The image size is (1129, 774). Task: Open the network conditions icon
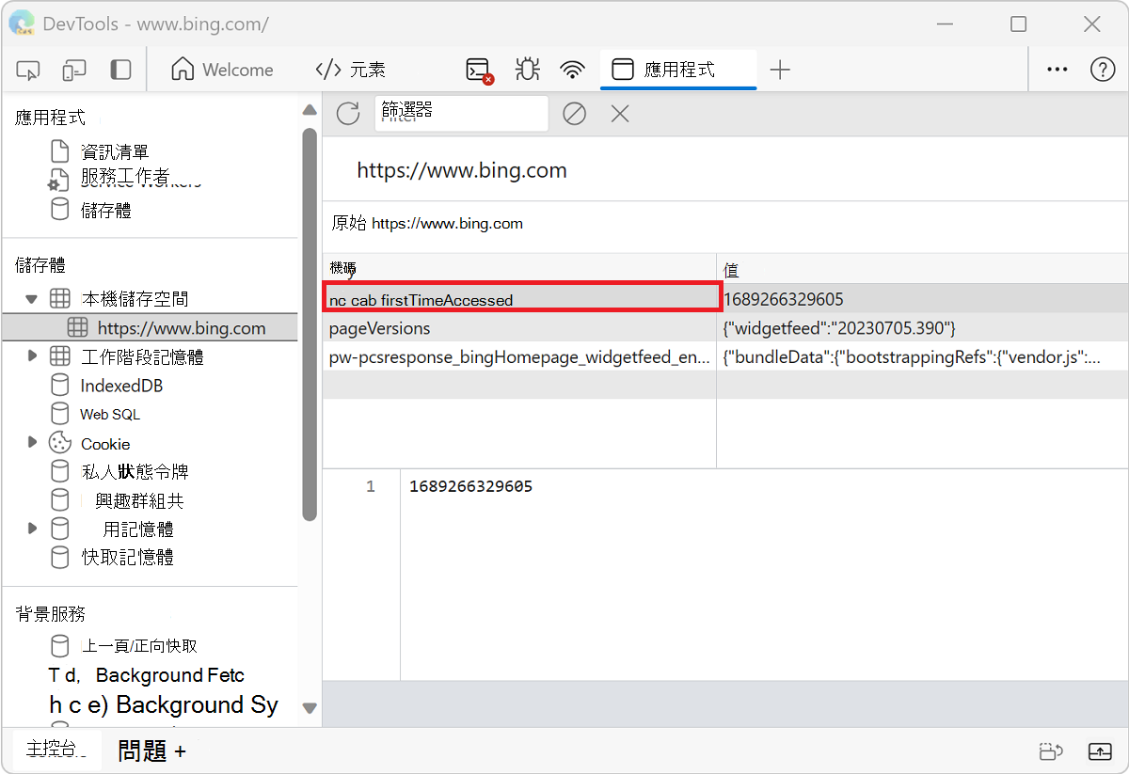(x=573, y=69)
